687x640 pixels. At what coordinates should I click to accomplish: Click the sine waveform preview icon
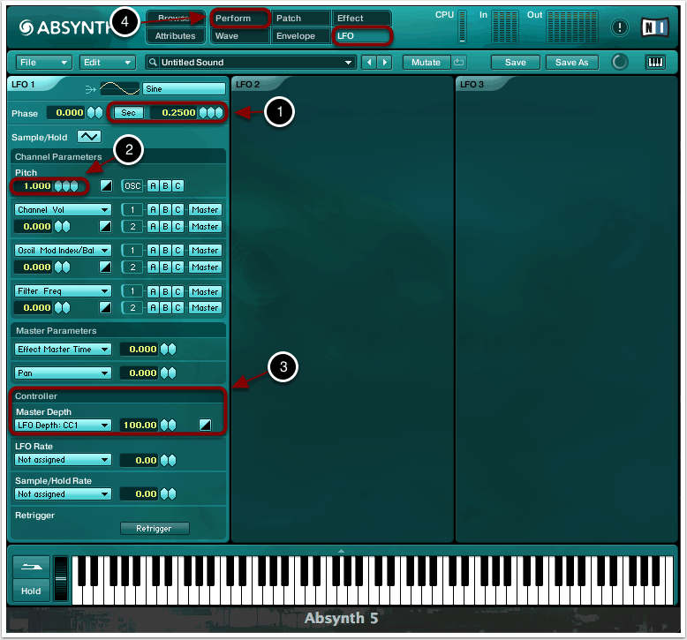tap(119, 88)
